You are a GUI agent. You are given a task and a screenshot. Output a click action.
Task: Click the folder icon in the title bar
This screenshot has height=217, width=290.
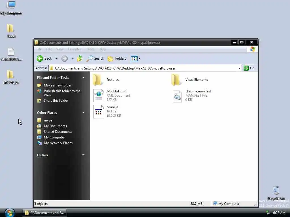[x=37, y=43]
